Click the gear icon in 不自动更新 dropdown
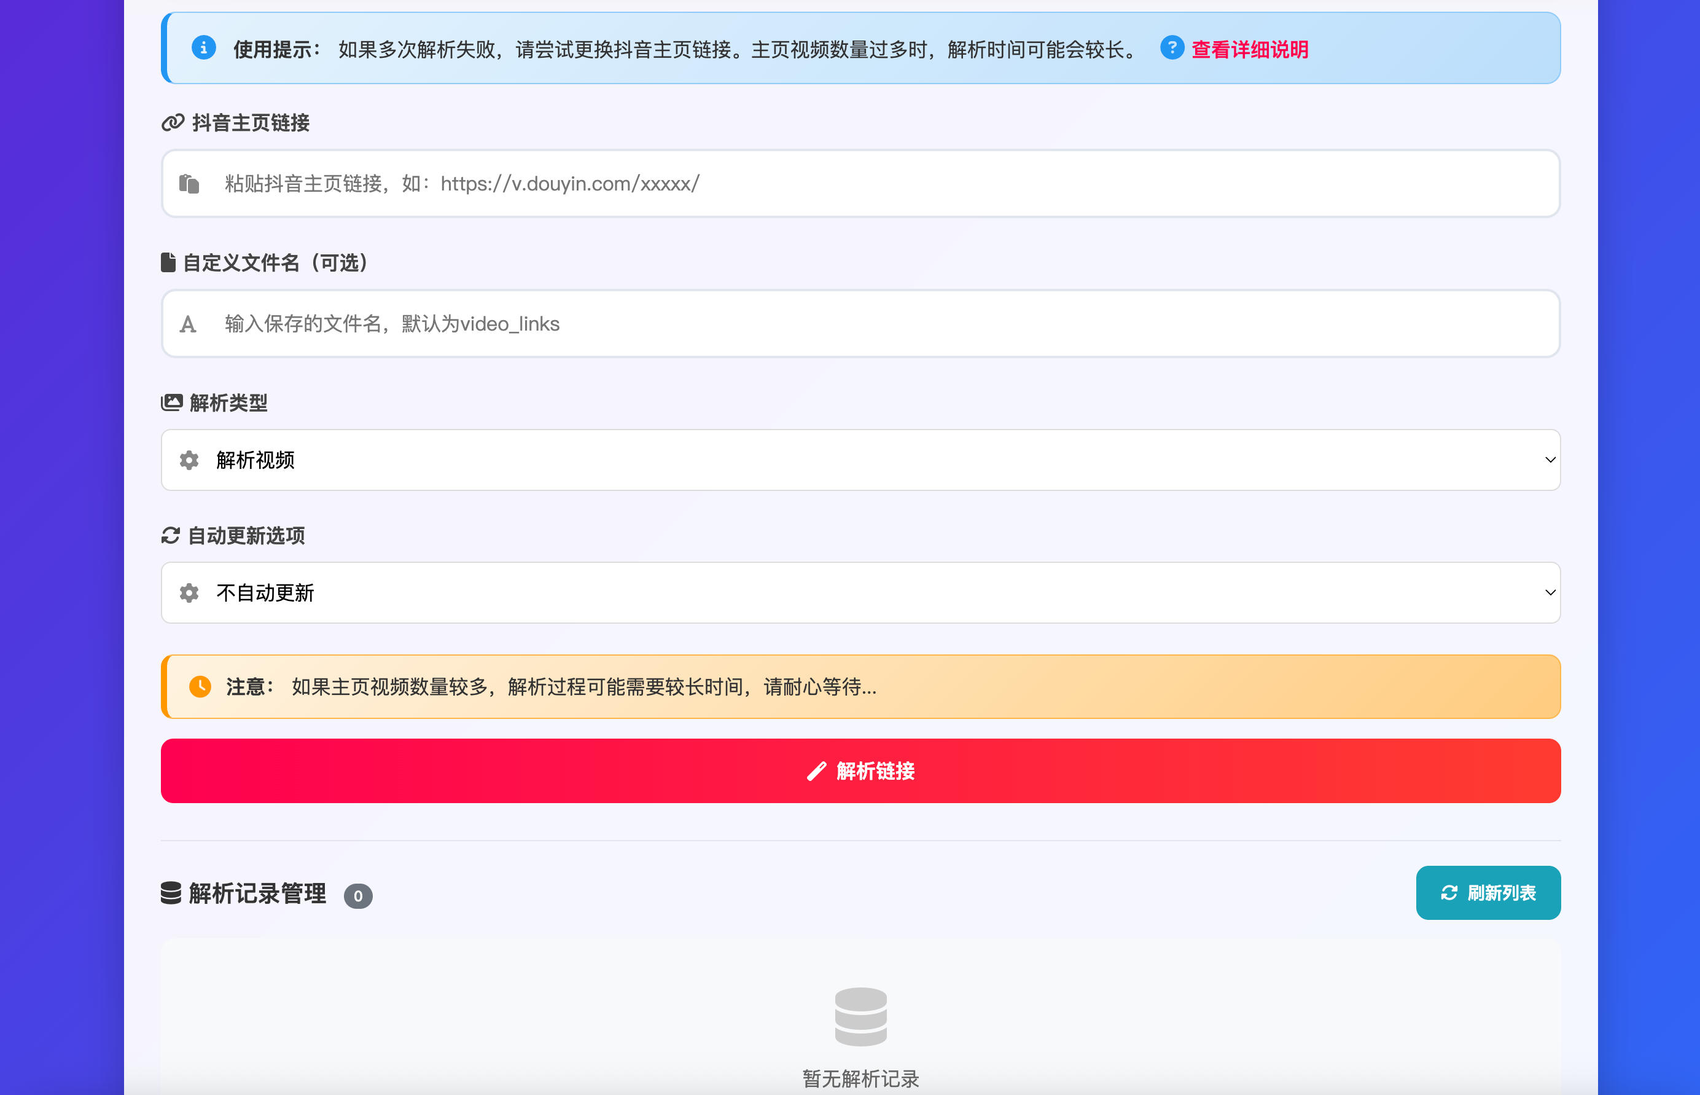 point(189,593)
